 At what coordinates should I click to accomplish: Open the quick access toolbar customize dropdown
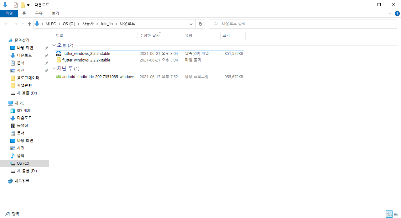click(x=28, y=5)
